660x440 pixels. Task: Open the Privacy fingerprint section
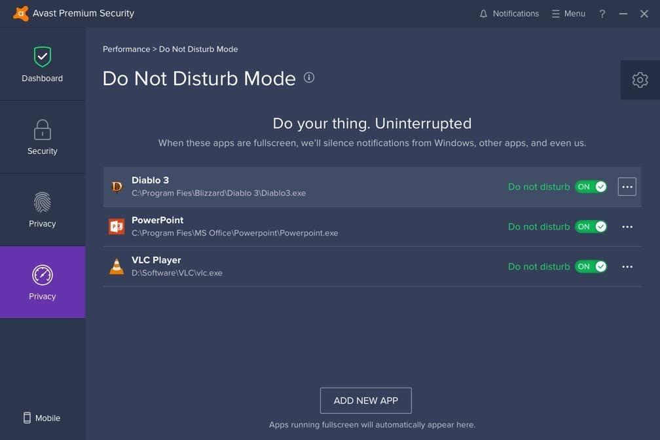coord(42,209)
